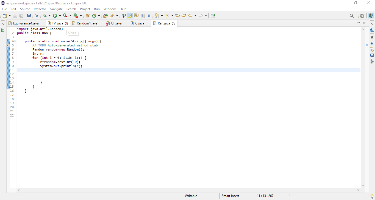Toggle Word Wrap in editor

click(x=136, y=16)
